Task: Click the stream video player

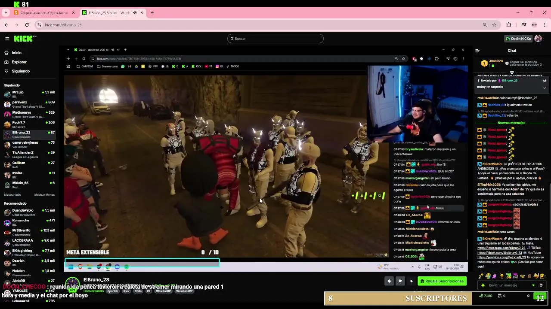Action: pyautogui.click(x=266, y=158)
